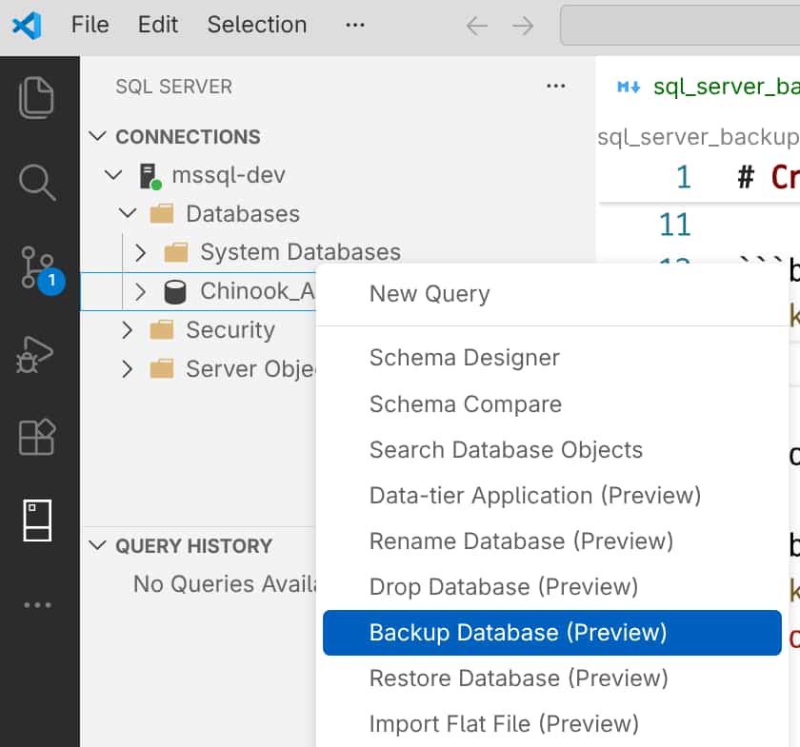The width and height of the screenshot is (800, 747).
Task: Switch to the sql_server_backup editor tab
Action: [724, 86]
